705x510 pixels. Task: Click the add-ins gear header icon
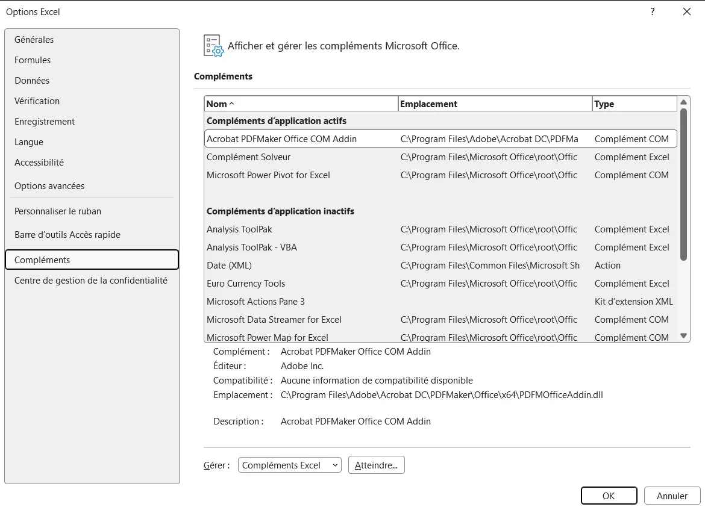213,46
